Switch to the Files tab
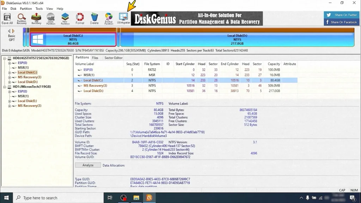The width and height of the screenshot is (361, 203). click(x=95, y=58)
